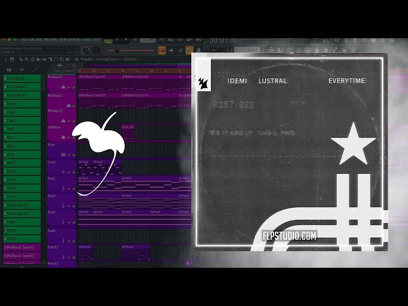This screenshot has width=408, height=306.
Task: Show audio clips via picker waveform icon
Action: tap(22, 69)
